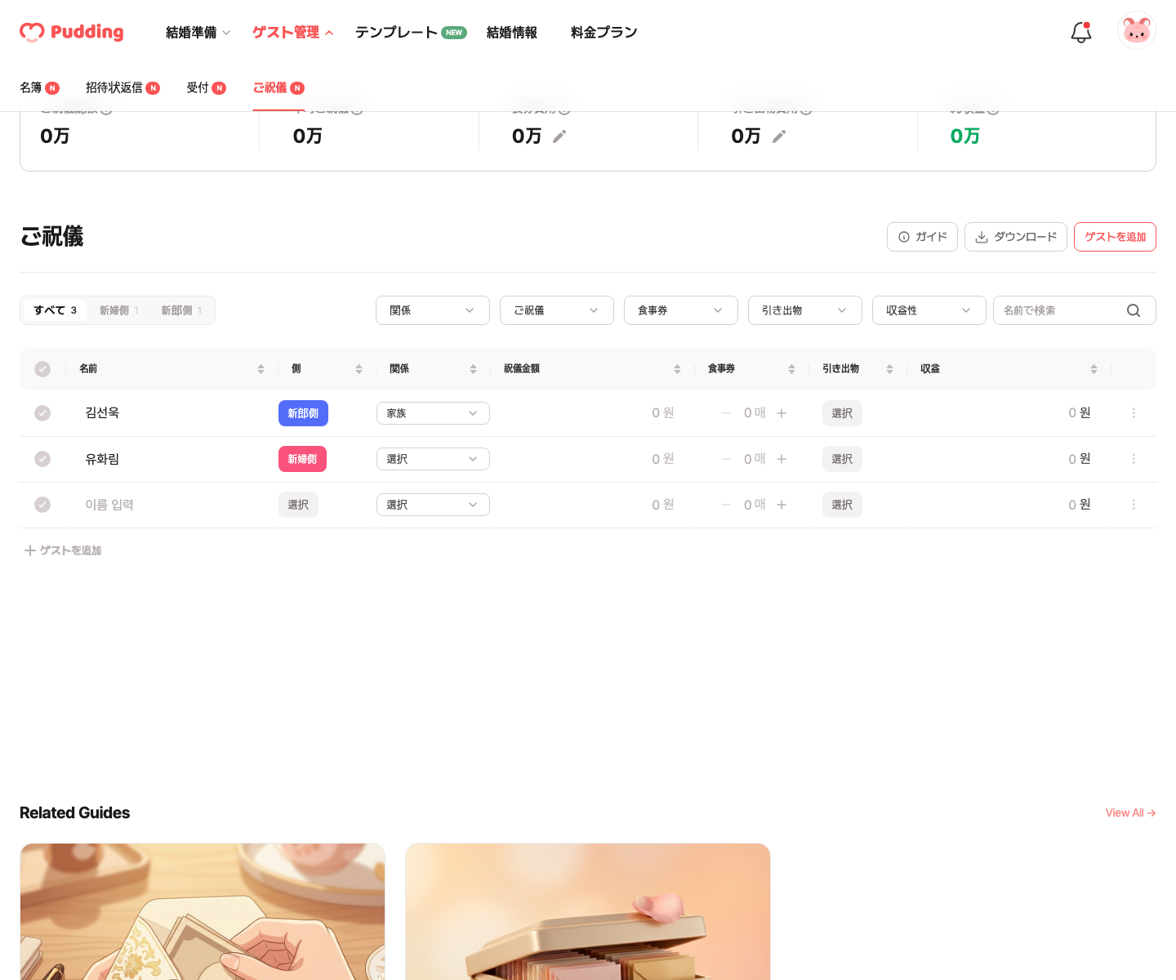1176x980 pixels.
Task: Sort by 関係 column arrows
Action: coord(473,369)
